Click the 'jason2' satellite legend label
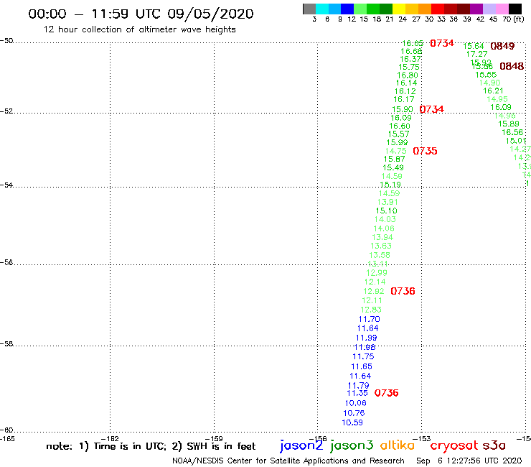Viewport: 531px width, 467px height. 301,445
